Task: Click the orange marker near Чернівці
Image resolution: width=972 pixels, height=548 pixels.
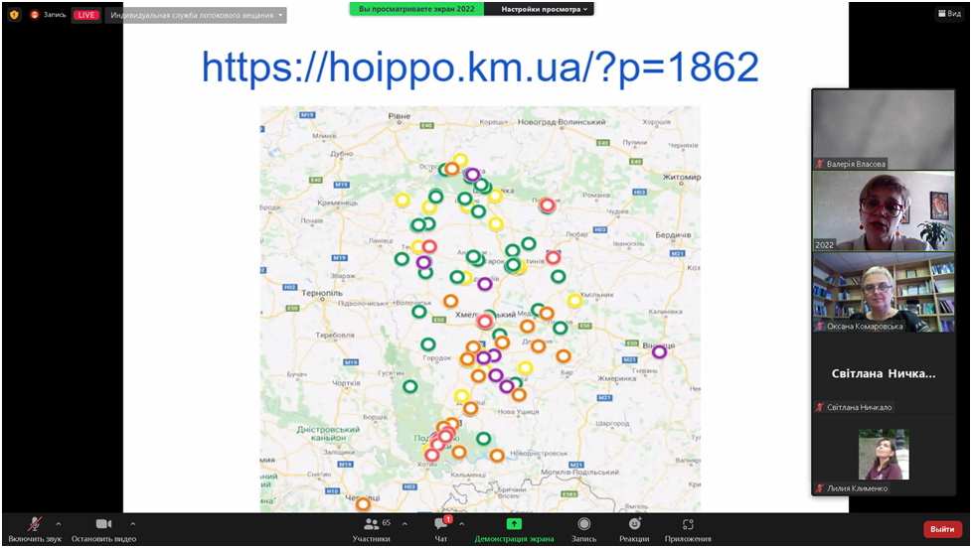Action: click(x=364, y=504)
